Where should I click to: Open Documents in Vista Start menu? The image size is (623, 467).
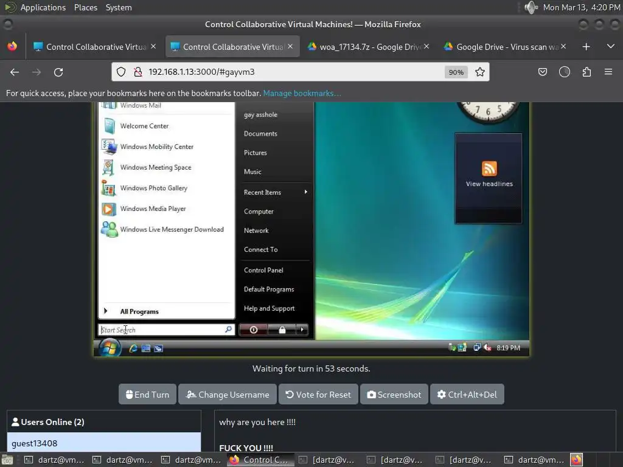click(260, 134)
